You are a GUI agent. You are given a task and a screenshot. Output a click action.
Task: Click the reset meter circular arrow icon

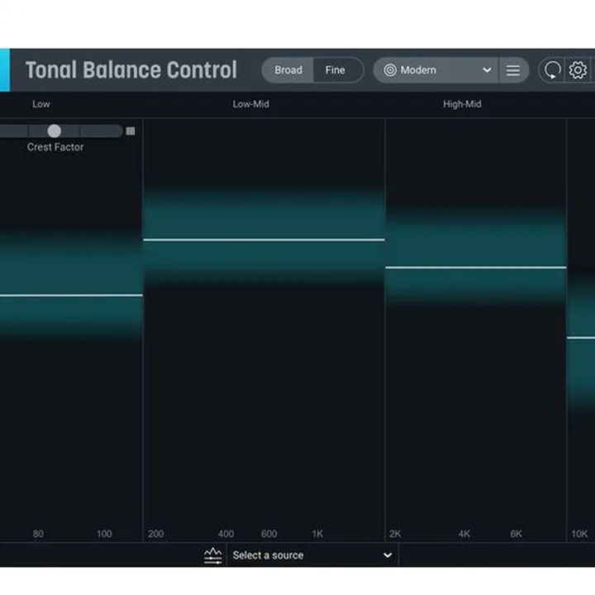click(552, 70)
